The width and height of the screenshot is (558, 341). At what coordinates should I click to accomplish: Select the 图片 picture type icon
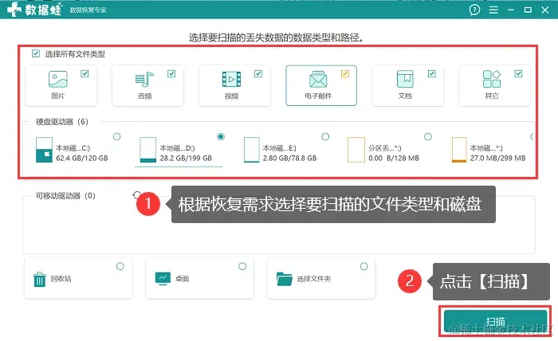[x=57, y=79]
